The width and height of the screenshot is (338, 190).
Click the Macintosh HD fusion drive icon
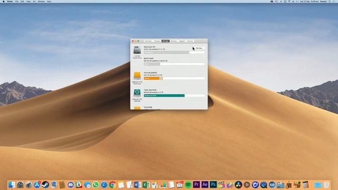pos(137,50)
